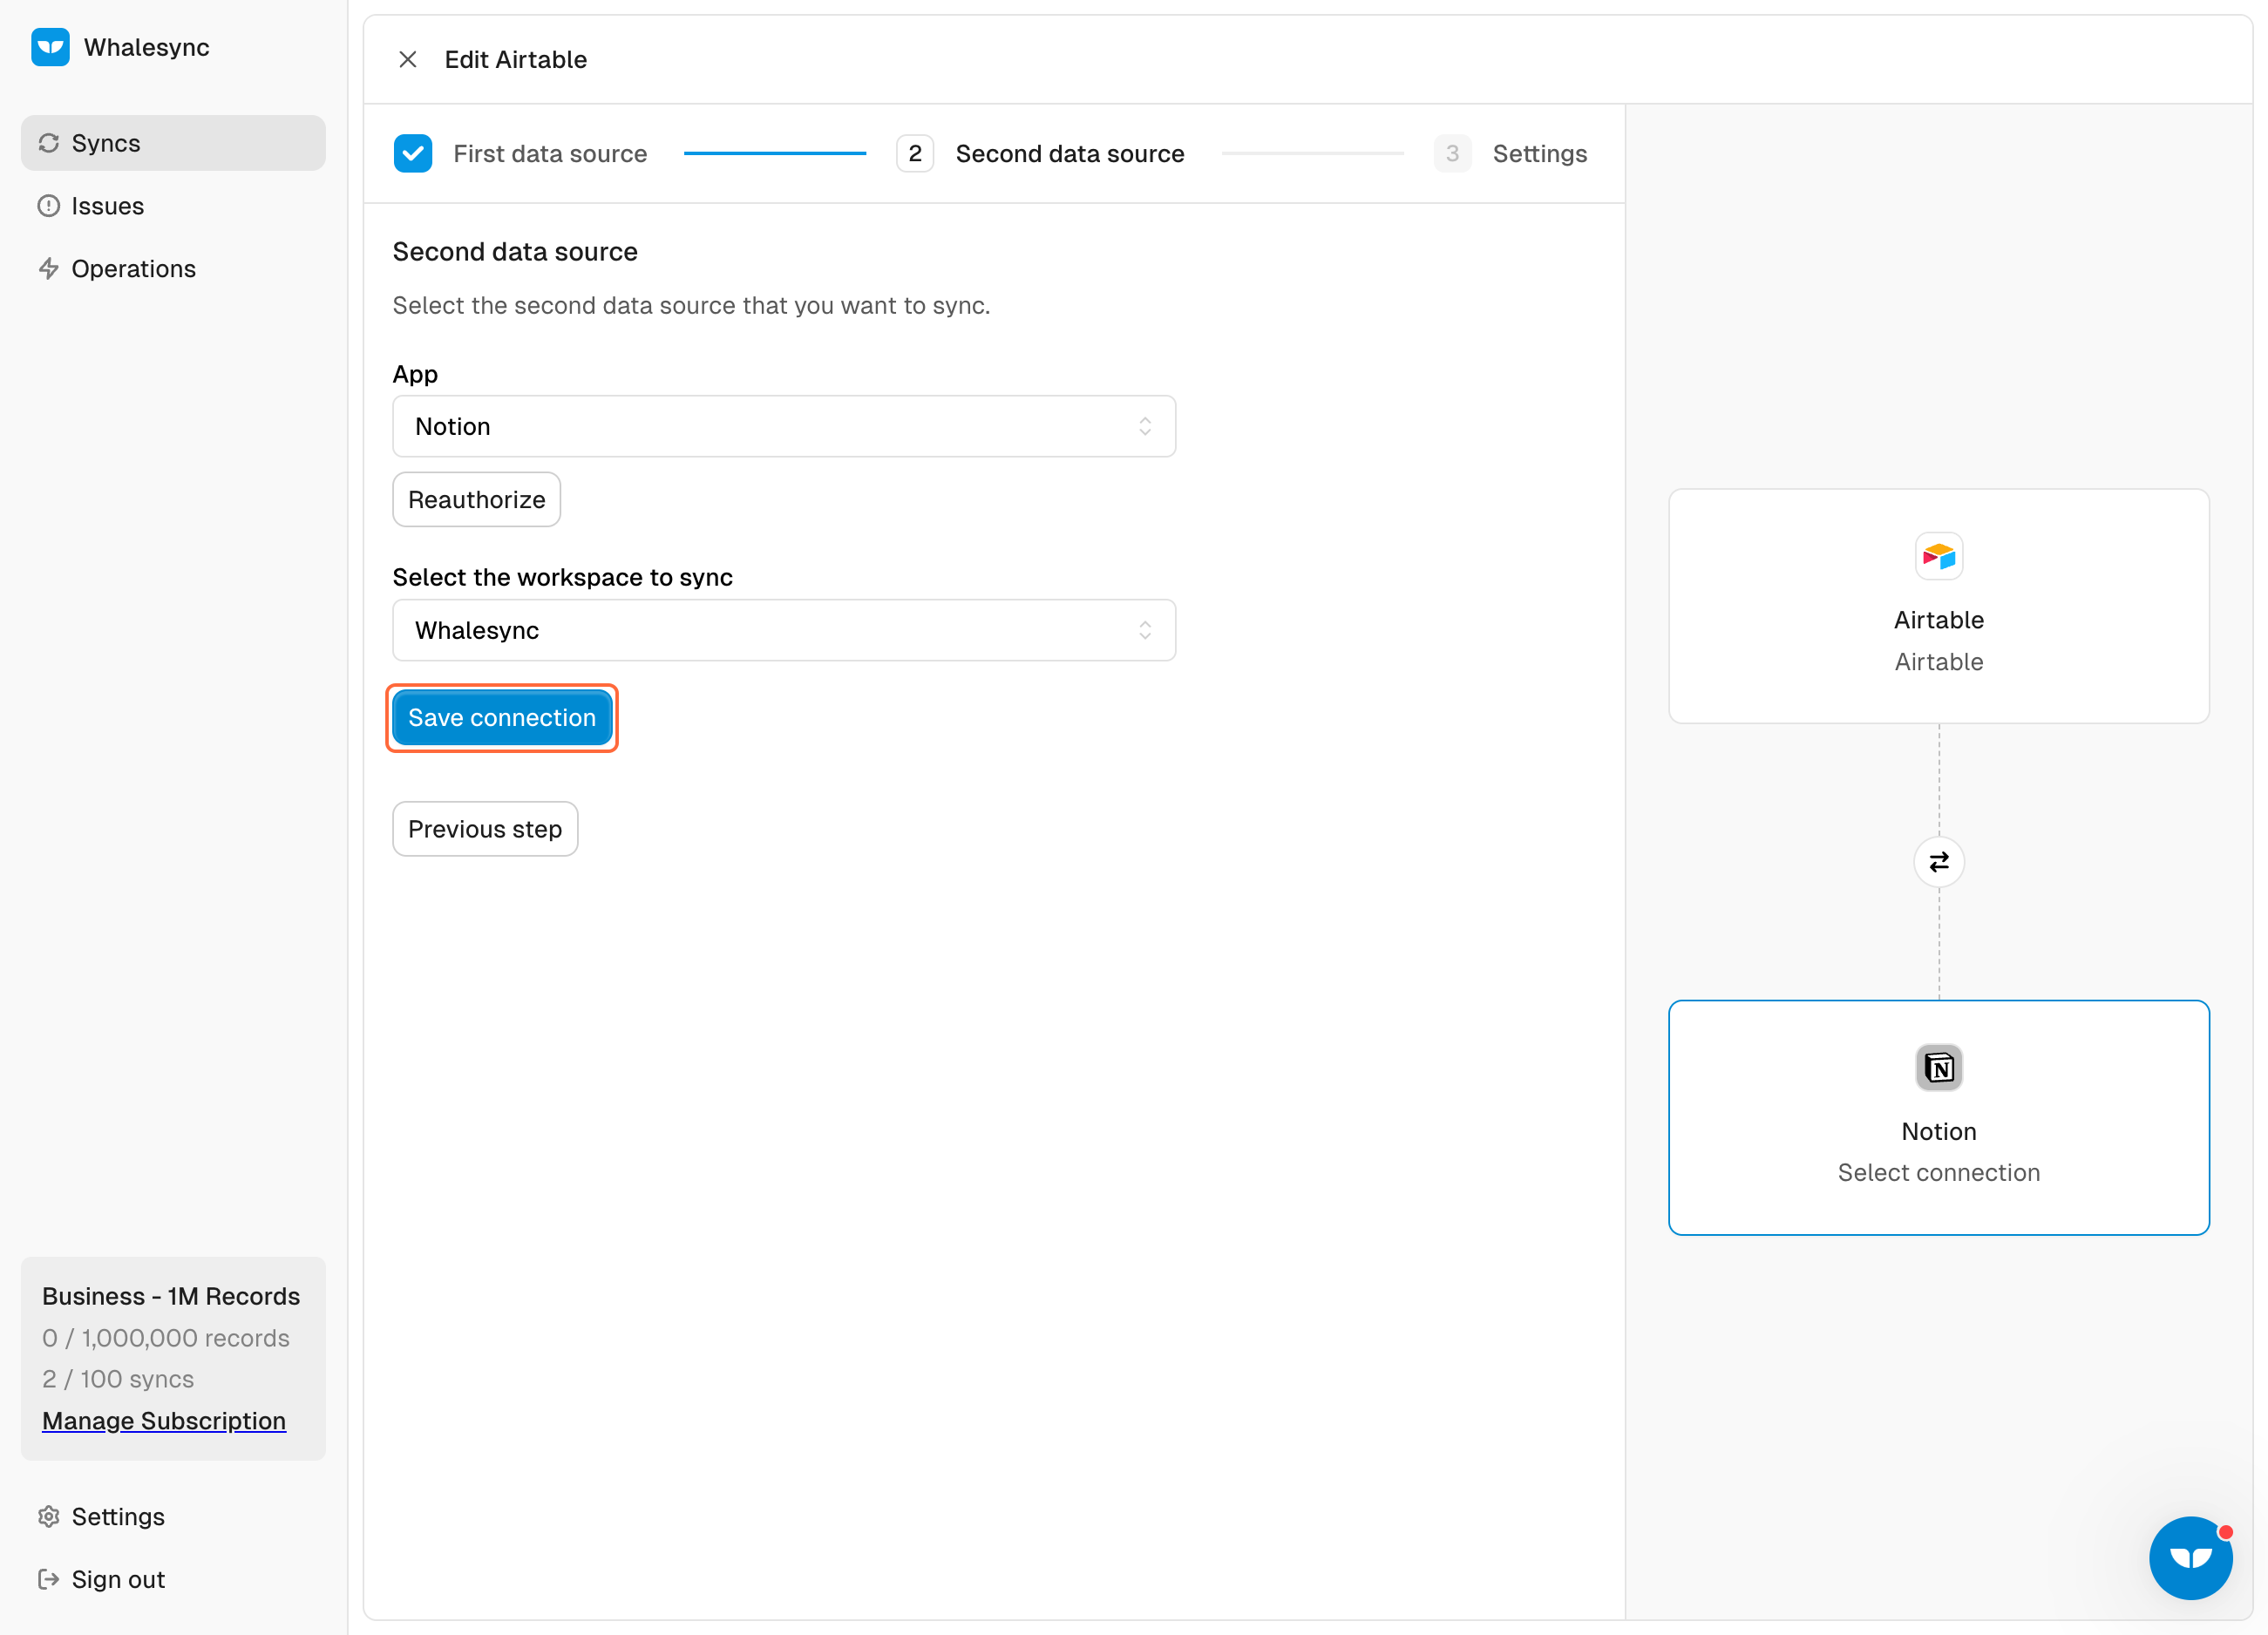The height and width of the screenshot is (1635, 2268).
Task: Click the Whalesync logo icon
Action: coord(50,47)
